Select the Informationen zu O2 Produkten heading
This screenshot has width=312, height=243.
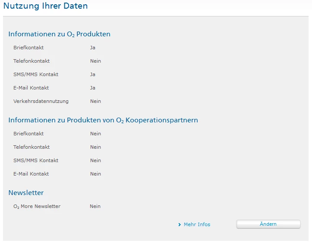coord(60,34)
